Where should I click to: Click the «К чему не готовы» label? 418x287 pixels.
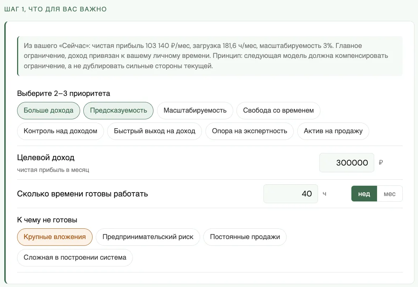[47, 220]
